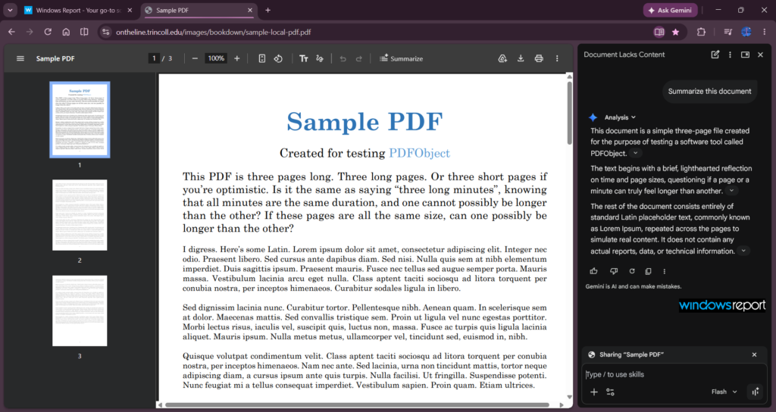The height and width of the screenshot is (412, 776).
Task: Reload the current page
Action: point(48,32)
